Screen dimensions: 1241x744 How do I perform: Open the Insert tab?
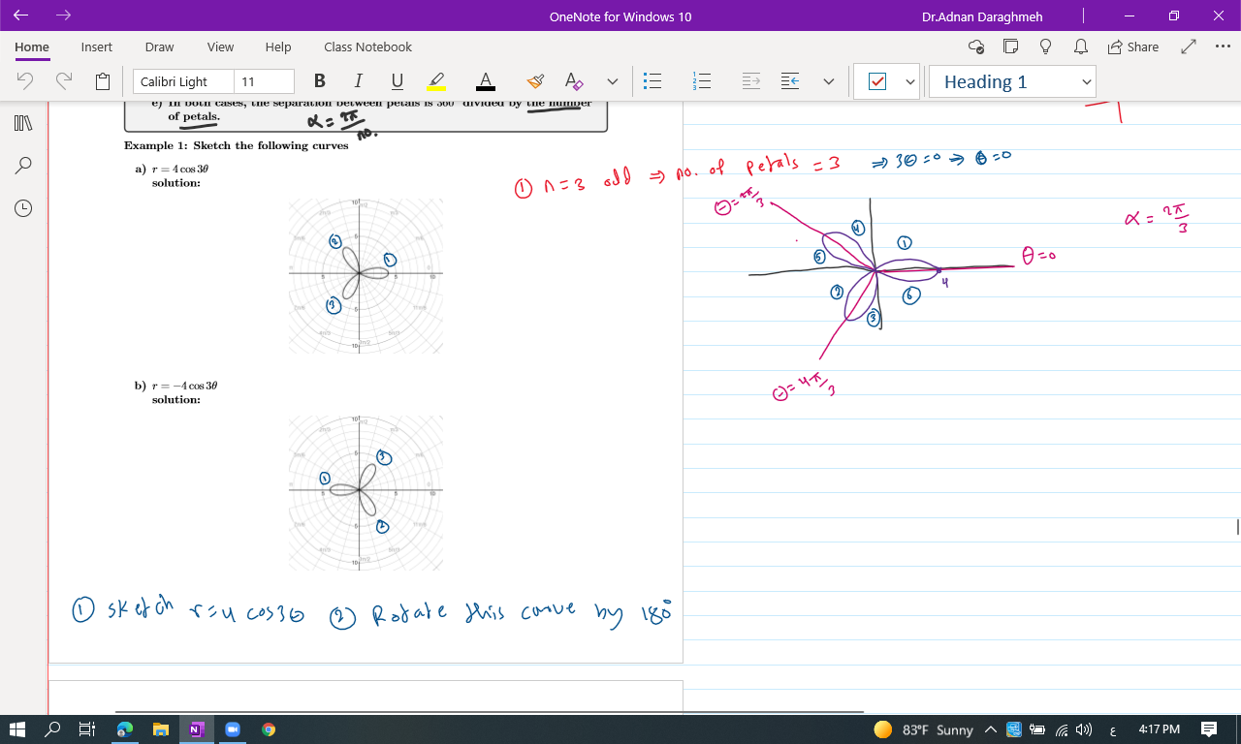point(97,46)
